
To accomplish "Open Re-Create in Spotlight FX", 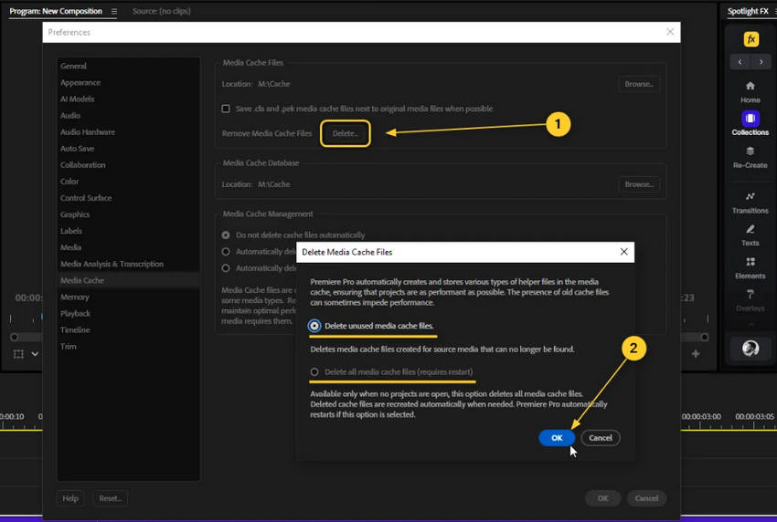I will tap(750, 157).
